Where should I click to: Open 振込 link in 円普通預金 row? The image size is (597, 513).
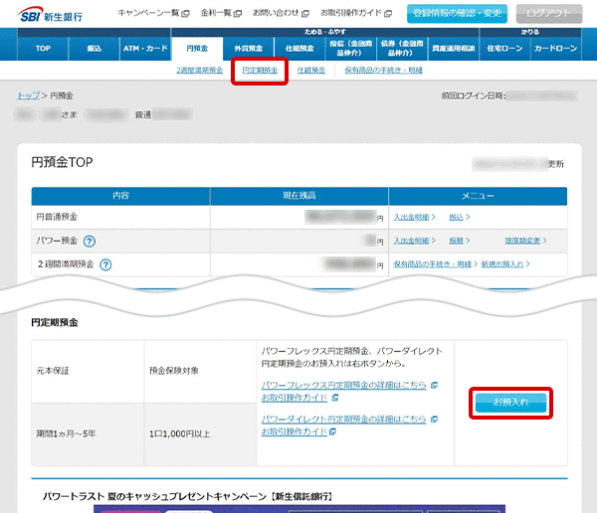pyautogui.click(x=456, y=217)
